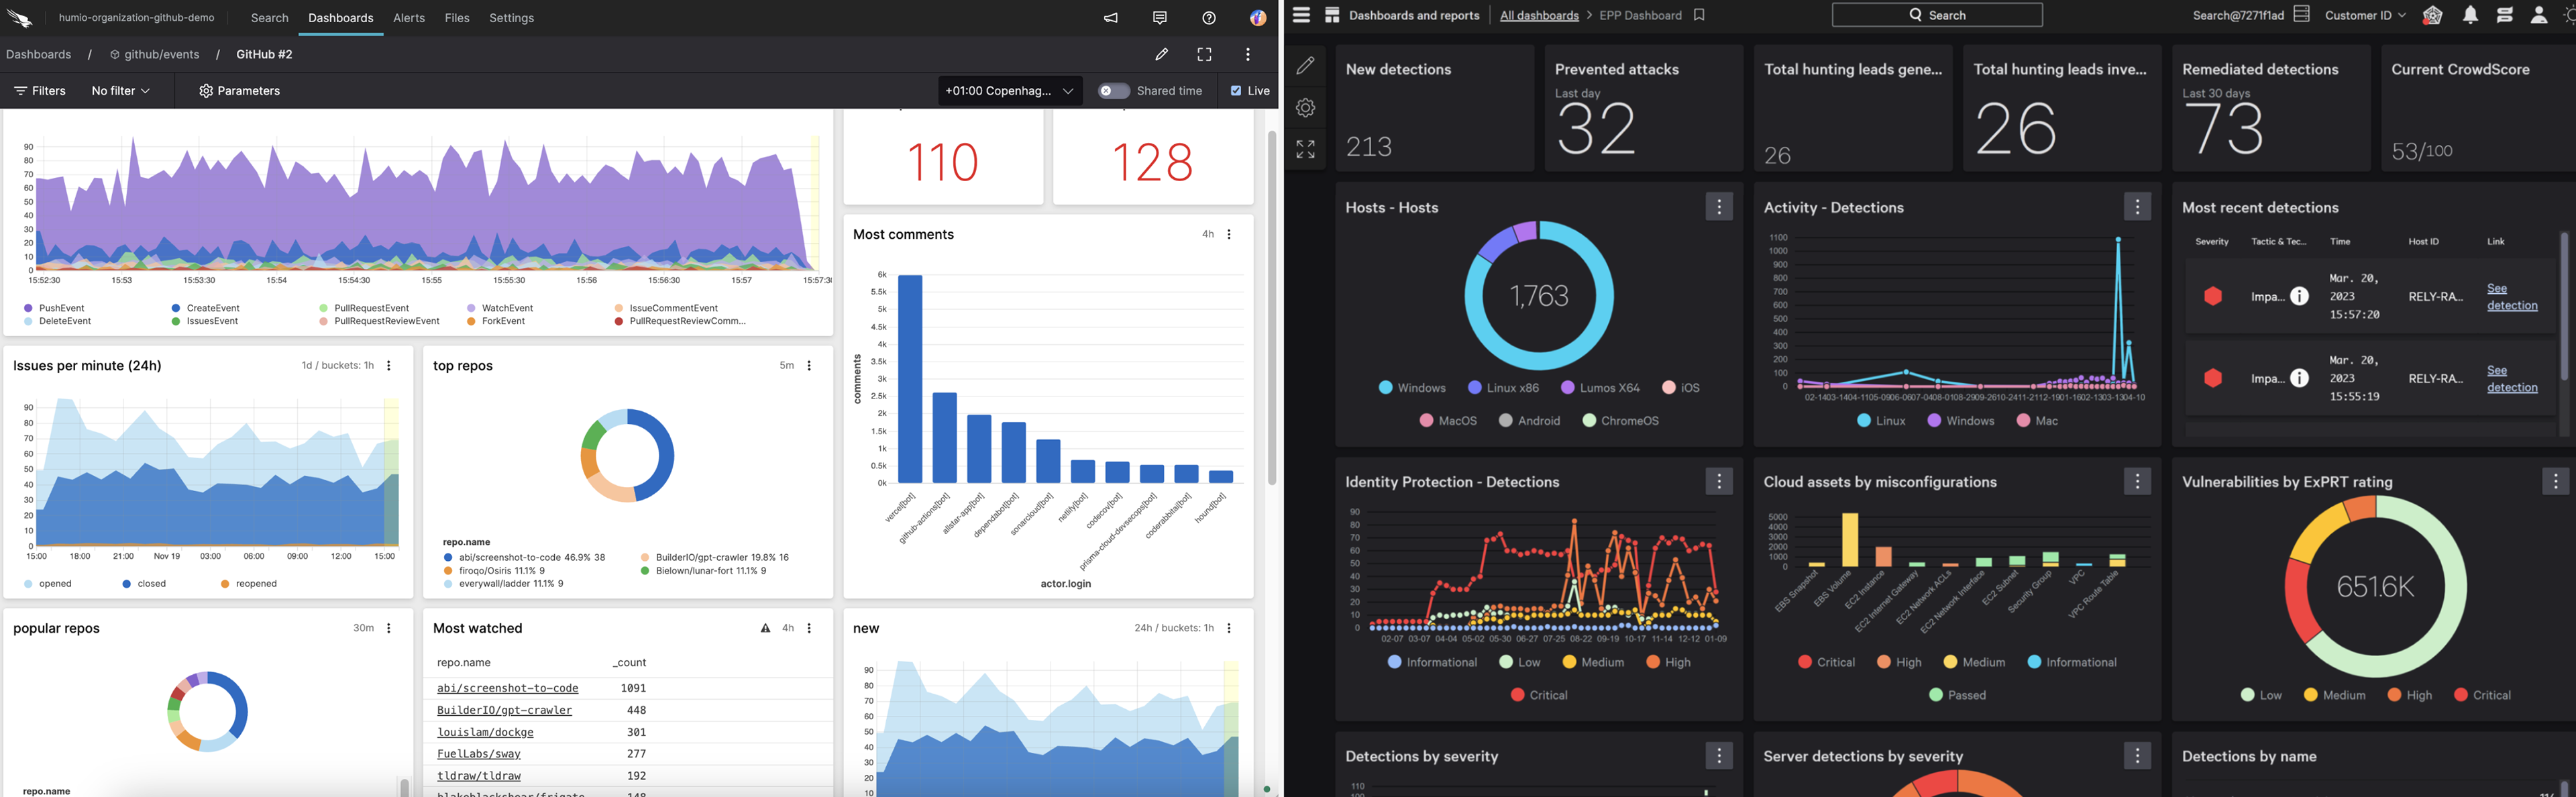
Task: Toggle PushEvent series in legend
Action: [x=54, y=308]
